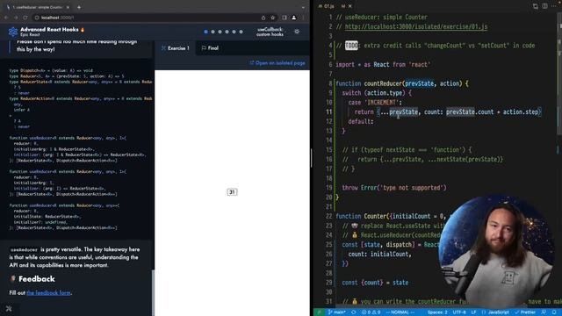Viewport: 562px width, 316px height.
Task: Click the NORMAL vim mode indicator
Action: pyautogui.click(x=400, y=312)
